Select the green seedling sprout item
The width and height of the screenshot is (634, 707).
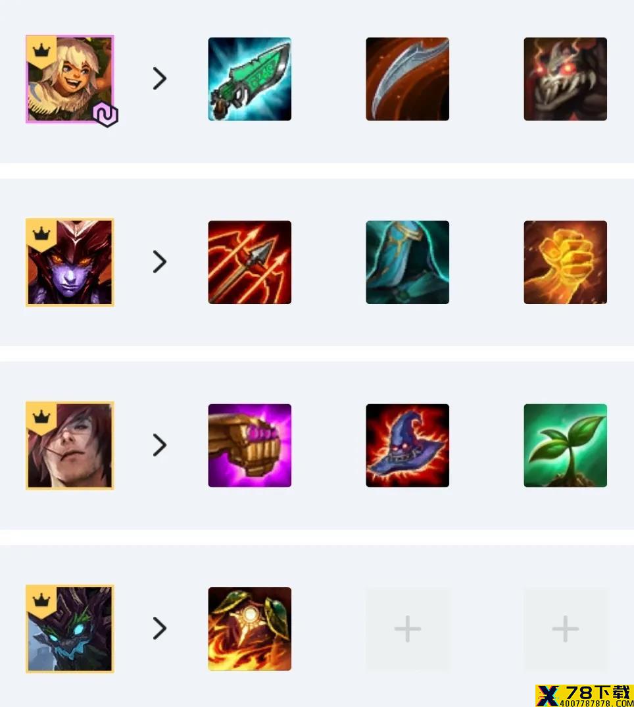coord(565,446)
